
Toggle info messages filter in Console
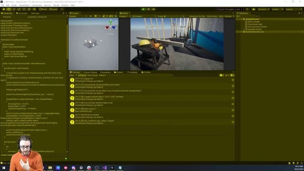[x=222, y=75]
